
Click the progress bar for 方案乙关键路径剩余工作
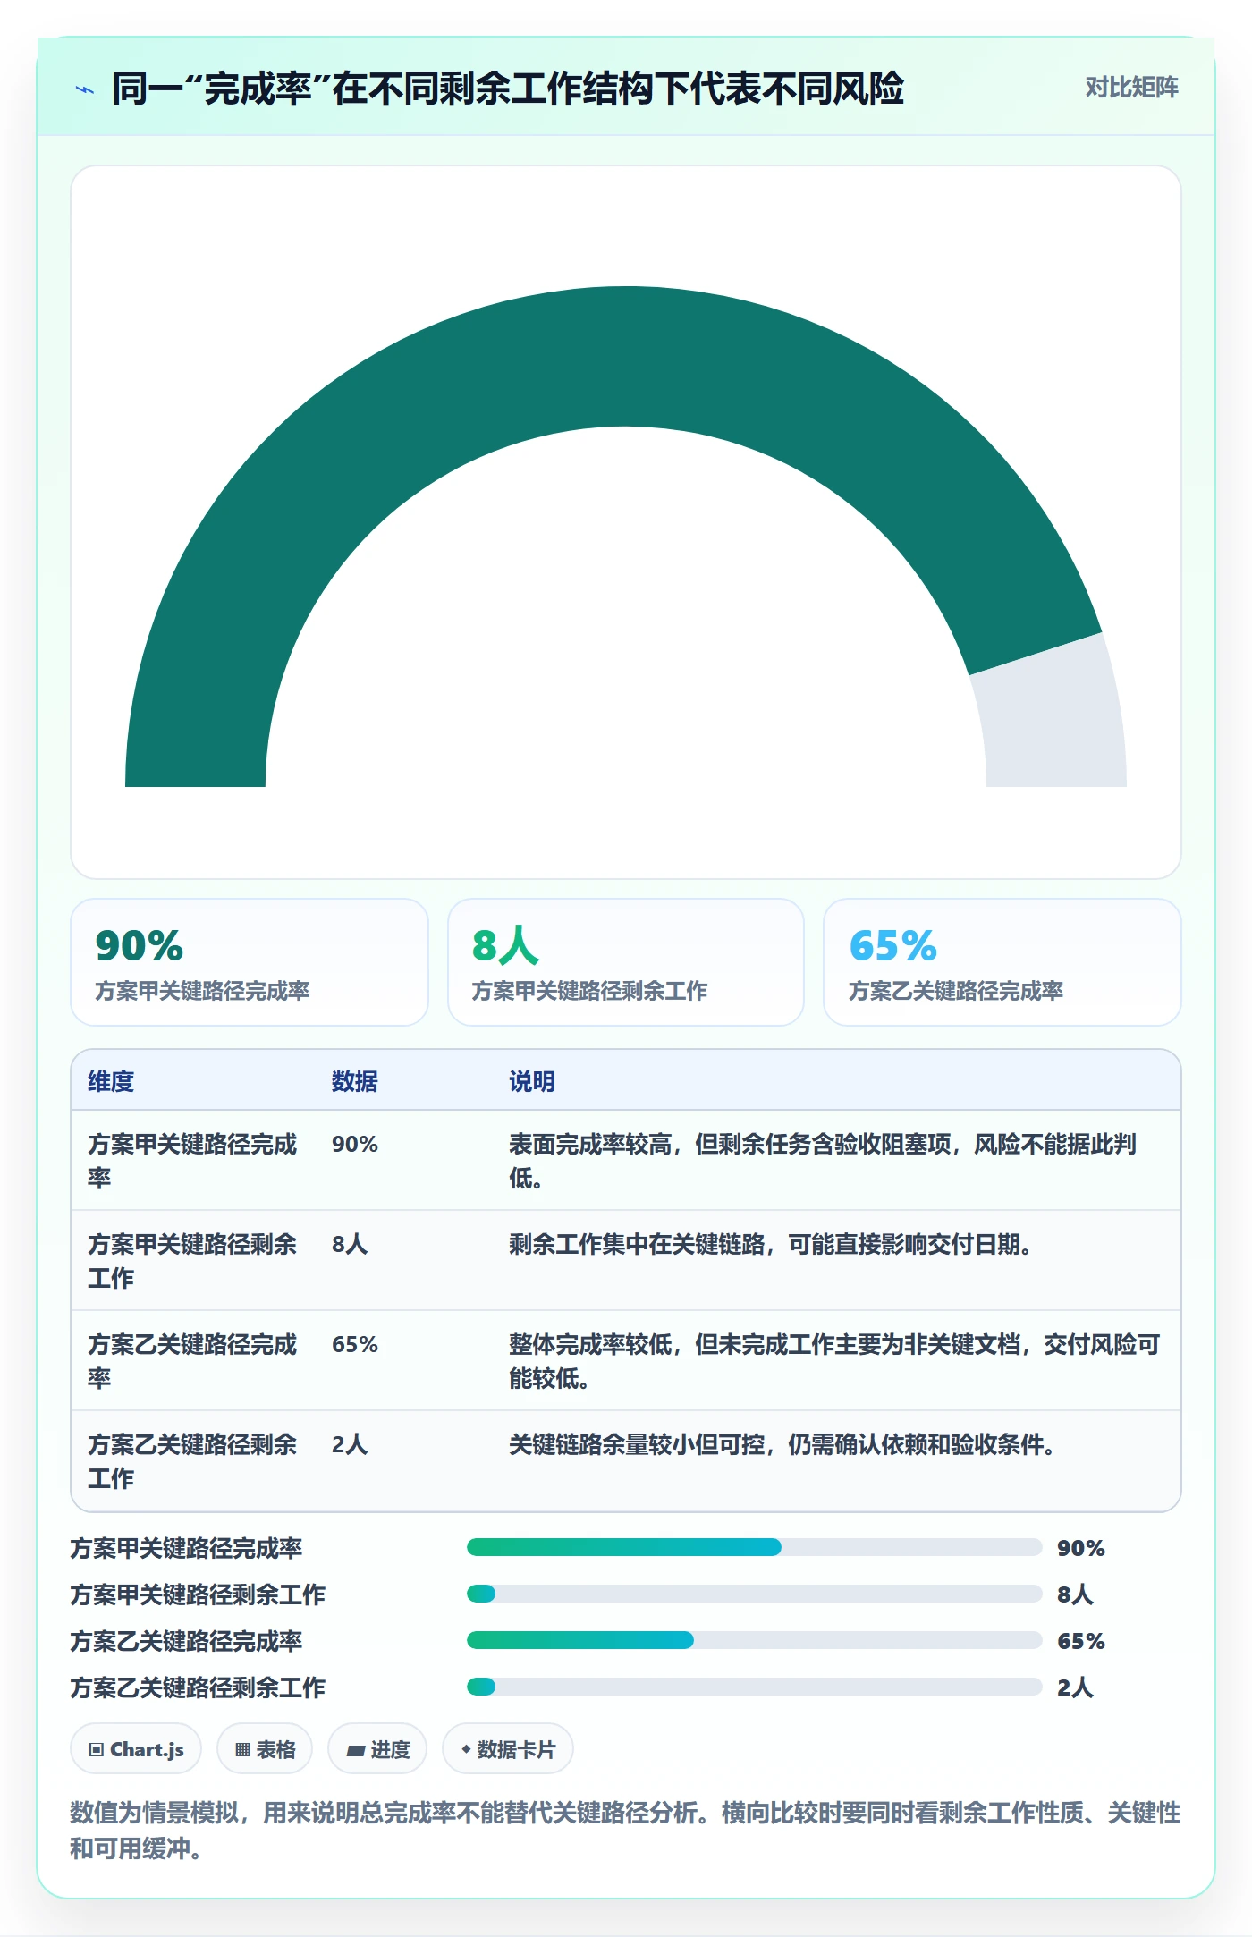pos(754,1687)
